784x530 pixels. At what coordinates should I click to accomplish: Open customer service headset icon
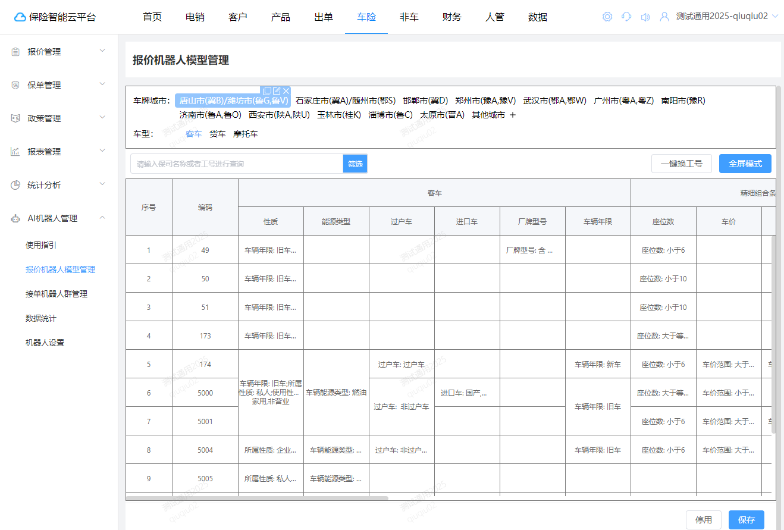(x=626, y=17)
